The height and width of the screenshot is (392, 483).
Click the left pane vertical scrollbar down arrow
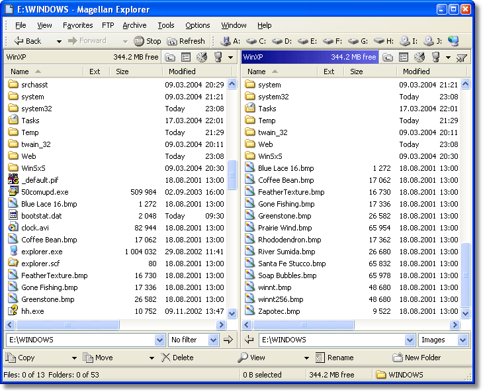[232, 313]
